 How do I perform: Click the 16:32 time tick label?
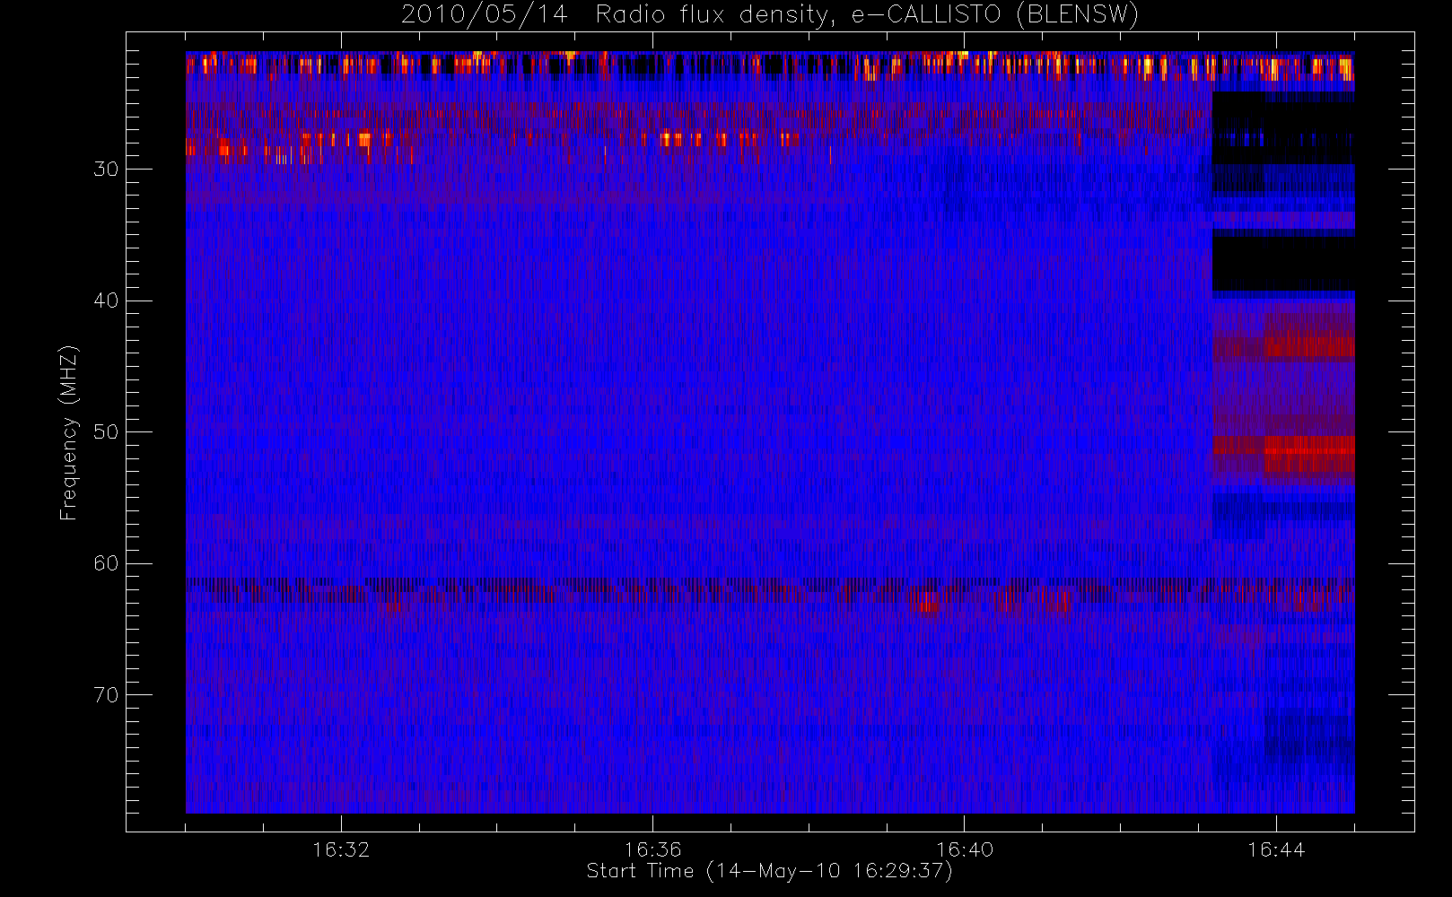341,849
